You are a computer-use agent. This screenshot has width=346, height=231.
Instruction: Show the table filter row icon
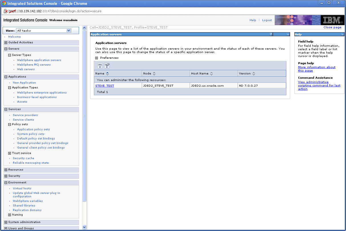coord(100,66)
